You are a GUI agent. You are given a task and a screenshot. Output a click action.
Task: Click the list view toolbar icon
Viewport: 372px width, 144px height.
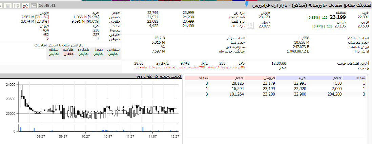tap(34, 5)
